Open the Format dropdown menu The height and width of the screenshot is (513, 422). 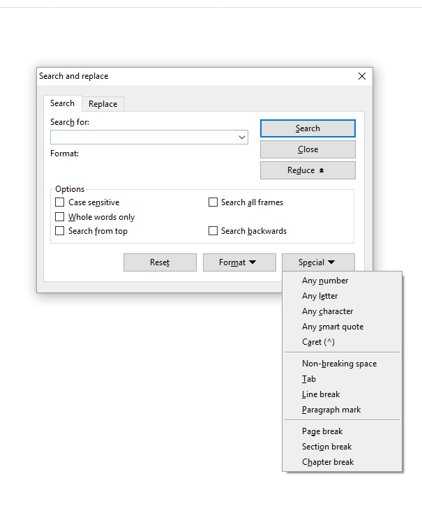[237, 262]
